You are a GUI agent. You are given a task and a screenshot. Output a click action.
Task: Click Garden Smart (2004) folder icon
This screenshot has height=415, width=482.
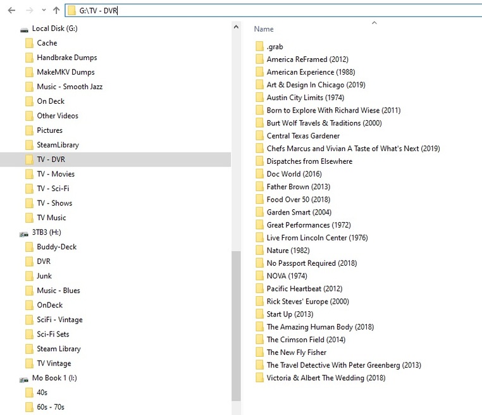pyautogui.click(x=260, y=212)
